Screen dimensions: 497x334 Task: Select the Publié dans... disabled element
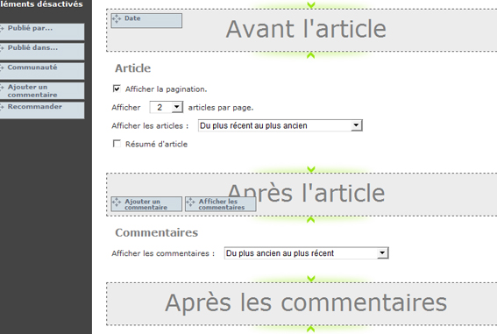42,52
